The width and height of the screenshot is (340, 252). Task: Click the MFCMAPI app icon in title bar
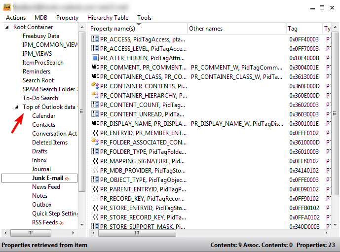tap(7, 7)
